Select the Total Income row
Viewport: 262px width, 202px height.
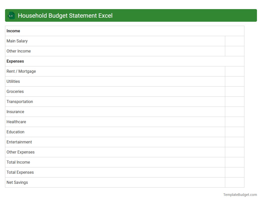18,162
